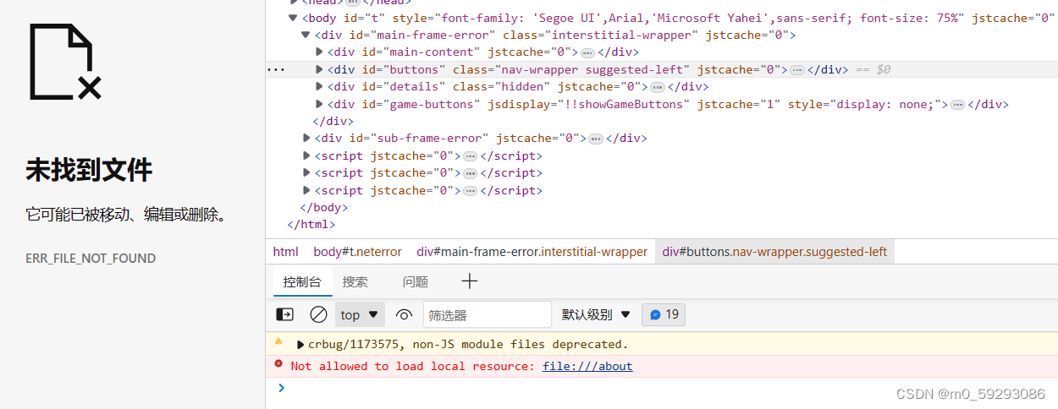
Task: Click the red error icon in console
Action: pos(278,363)
